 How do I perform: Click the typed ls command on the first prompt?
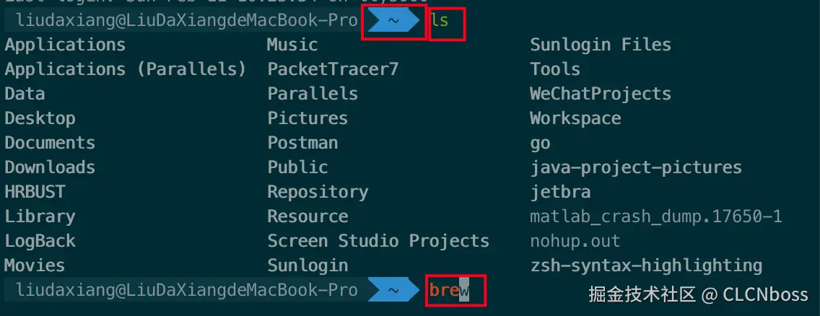[x=440, y=21]
